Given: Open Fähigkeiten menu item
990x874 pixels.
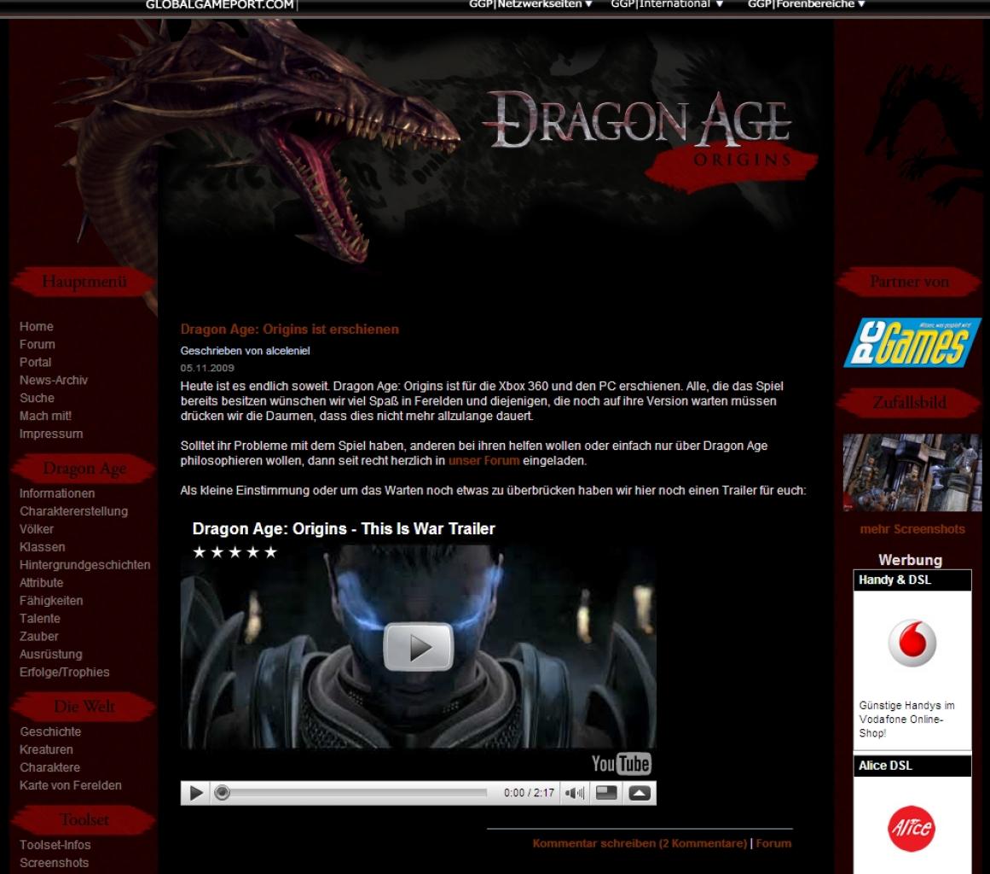Looking at the screenshot, I should pyautogui.click(x=51, y=600).
